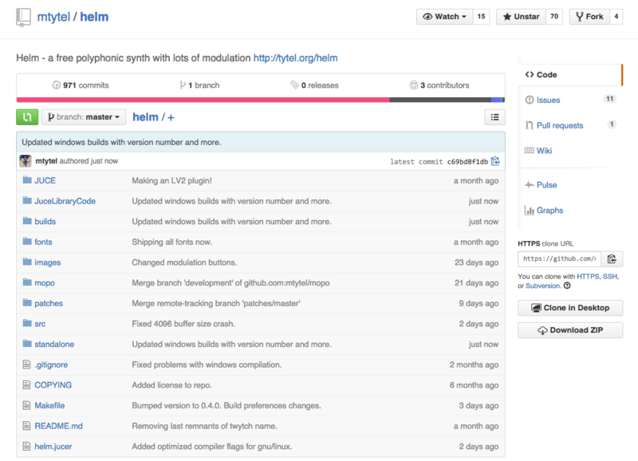
Task: Open the Watch notifications dropdown
Action: (x=444, y=17)
